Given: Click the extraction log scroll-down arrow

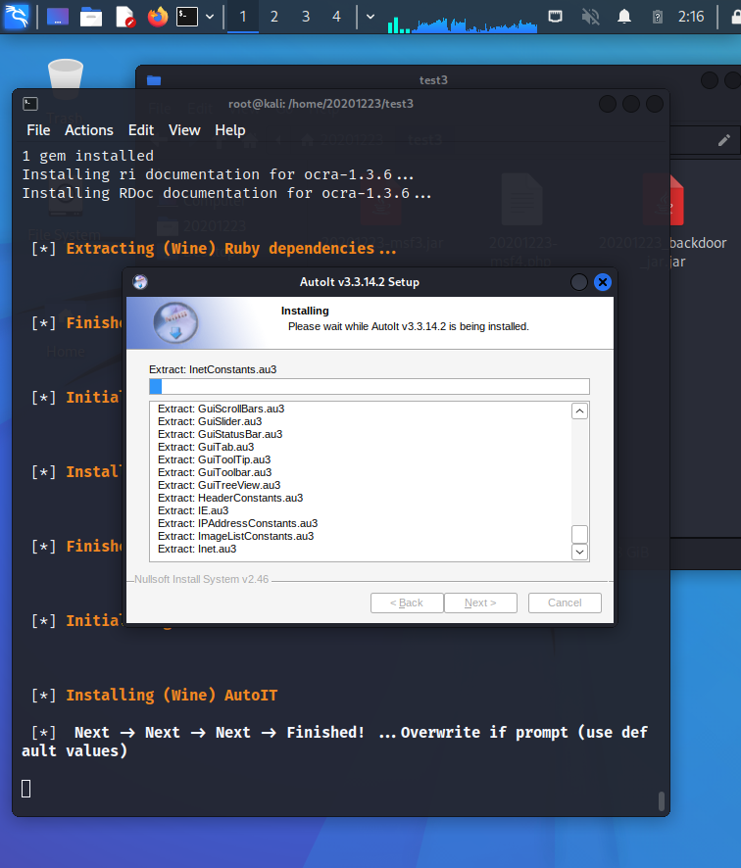Looking at the screenshot, I should (579, 552).
